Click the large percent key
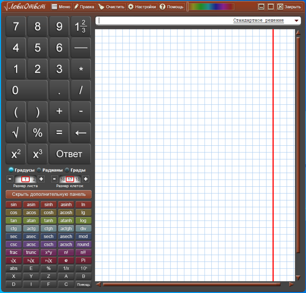 [38, 133]
